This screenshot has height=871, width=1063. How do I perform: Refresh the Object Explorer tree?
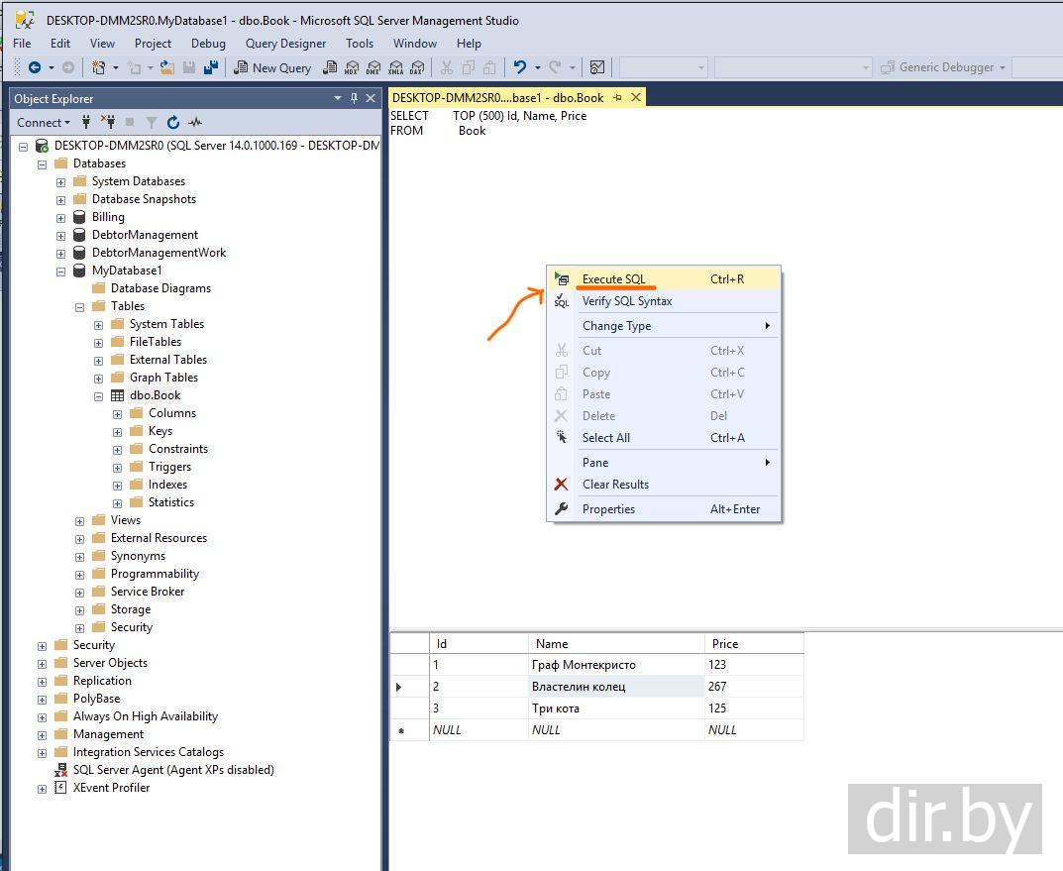coord(173,122)
